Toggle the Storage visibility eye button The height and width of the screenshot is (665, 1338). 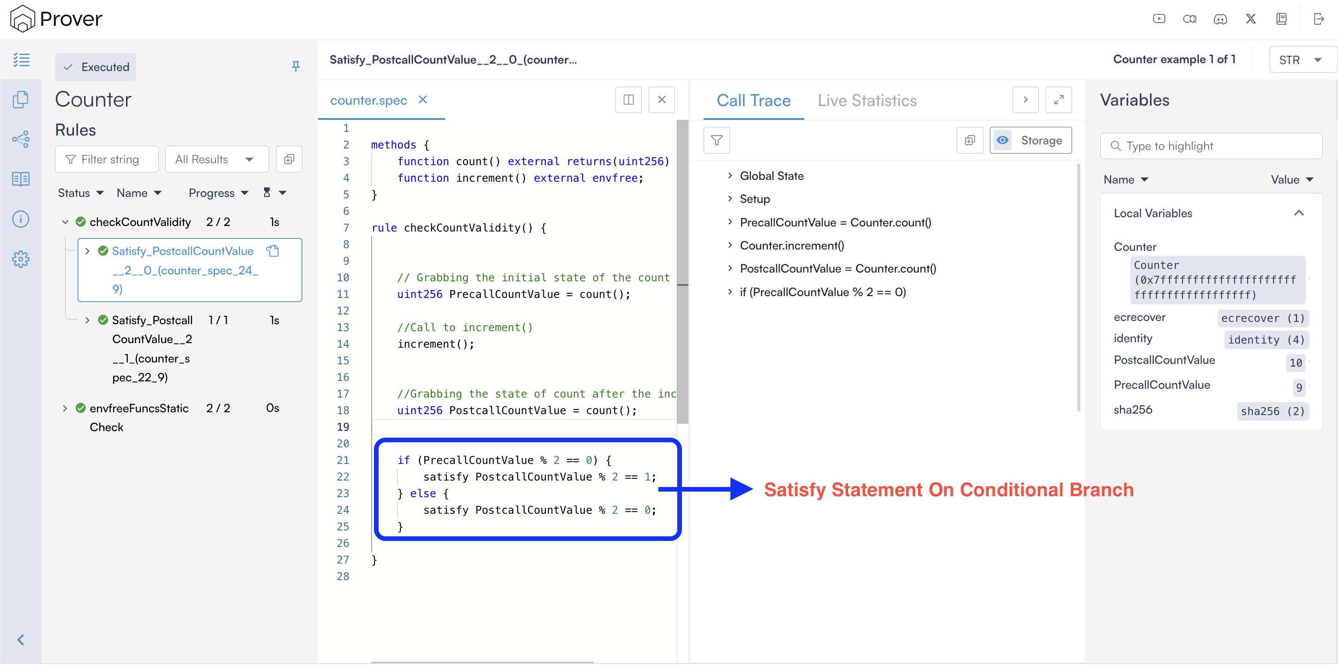pos(1003,141)
